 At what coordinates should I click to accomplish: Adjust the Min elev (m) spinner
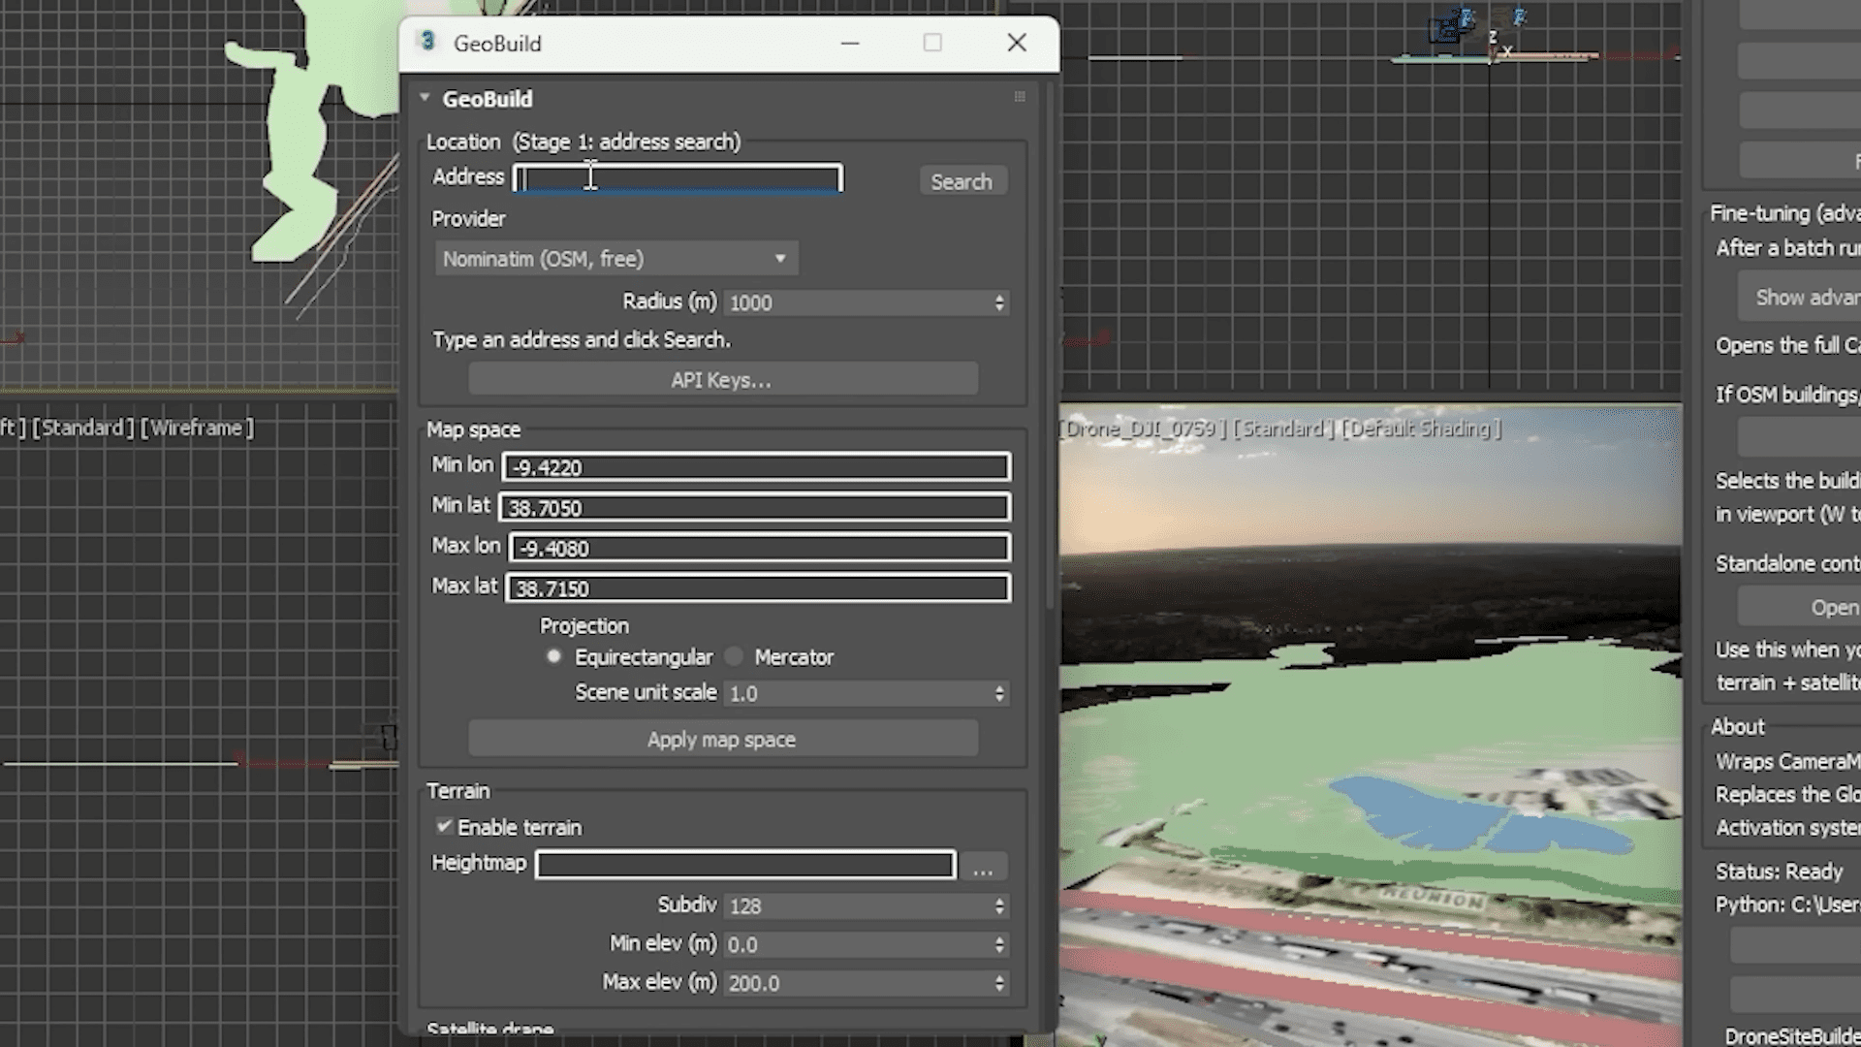pos(999,944)
